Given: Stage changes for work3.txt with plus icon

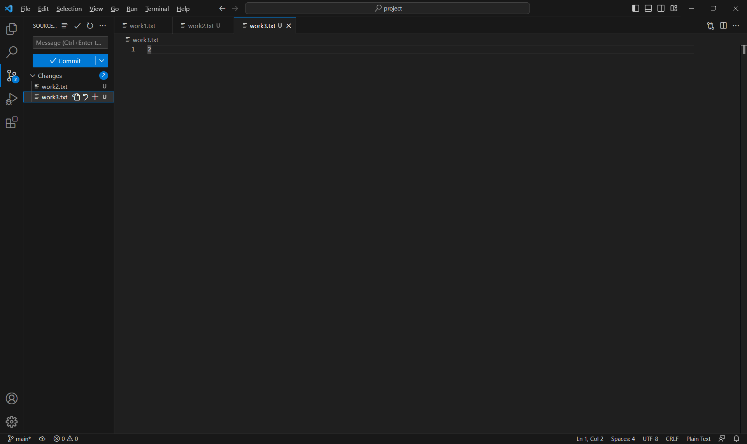Looking at the screenshot, I should tap(95, 97).
